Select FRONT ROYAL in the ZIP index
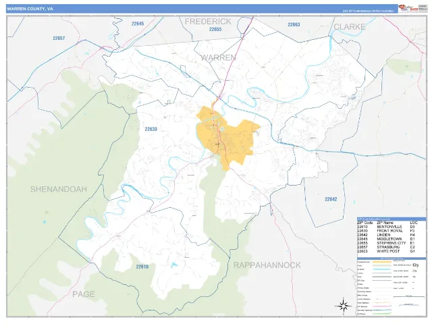432x324 pixels. coord(389,231)
